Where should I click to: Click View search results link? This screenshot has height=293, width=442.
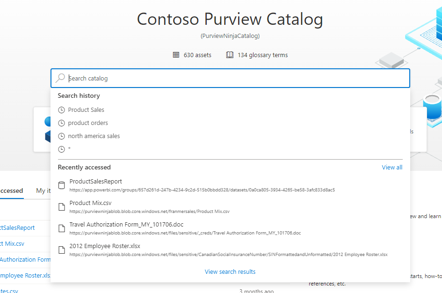point(230,271)
